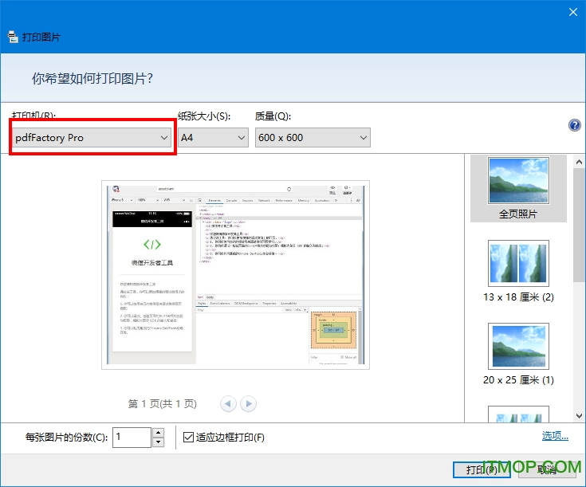Uncheck the 适应边框打印 checkbox

coord(188,437)
